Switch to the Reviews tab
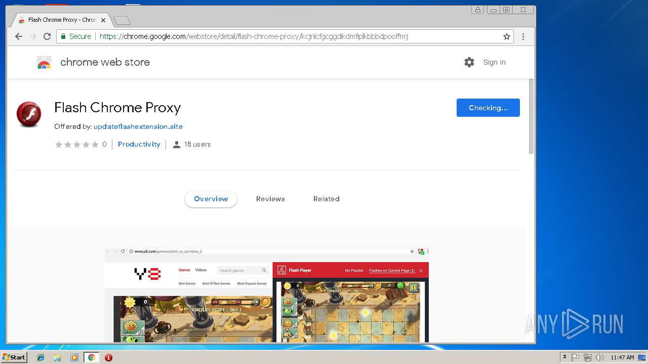This screenshot has width=648, height=364. click(270, 199)
